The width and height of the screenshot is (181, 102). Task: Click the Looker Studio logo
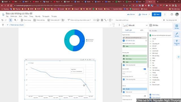tap(3, 14)
